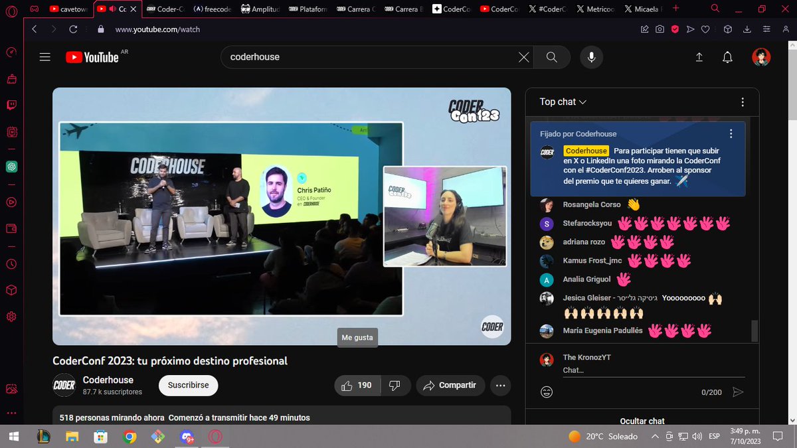797x448 pixels.
Task: Like the video with thumbs-up button
Action: pyautogui.click(x=357, y=386)
